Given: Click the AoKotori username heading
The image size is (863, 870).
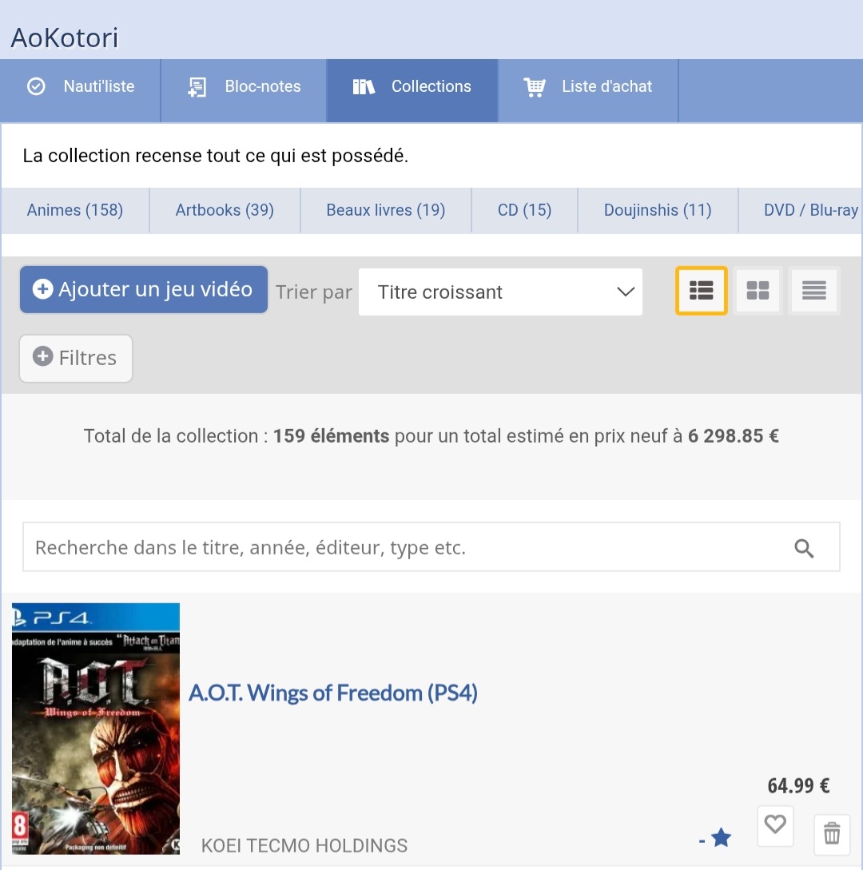Looking at the screenshot, I should coord(65,38).
